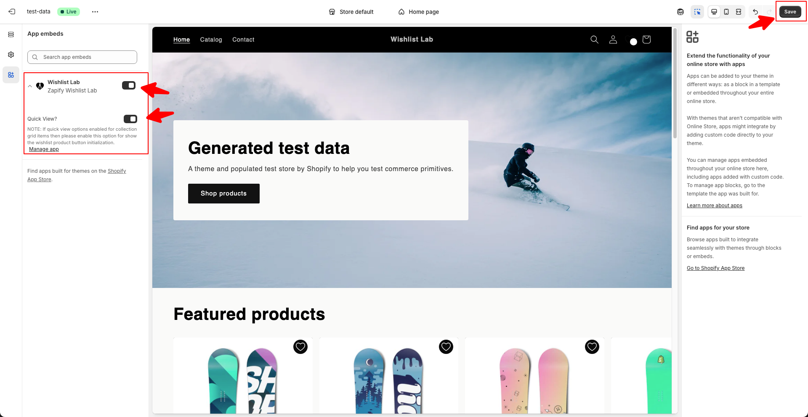The image size is (808, 417).
Task: Open the Home page template picker
Action: 418,12
